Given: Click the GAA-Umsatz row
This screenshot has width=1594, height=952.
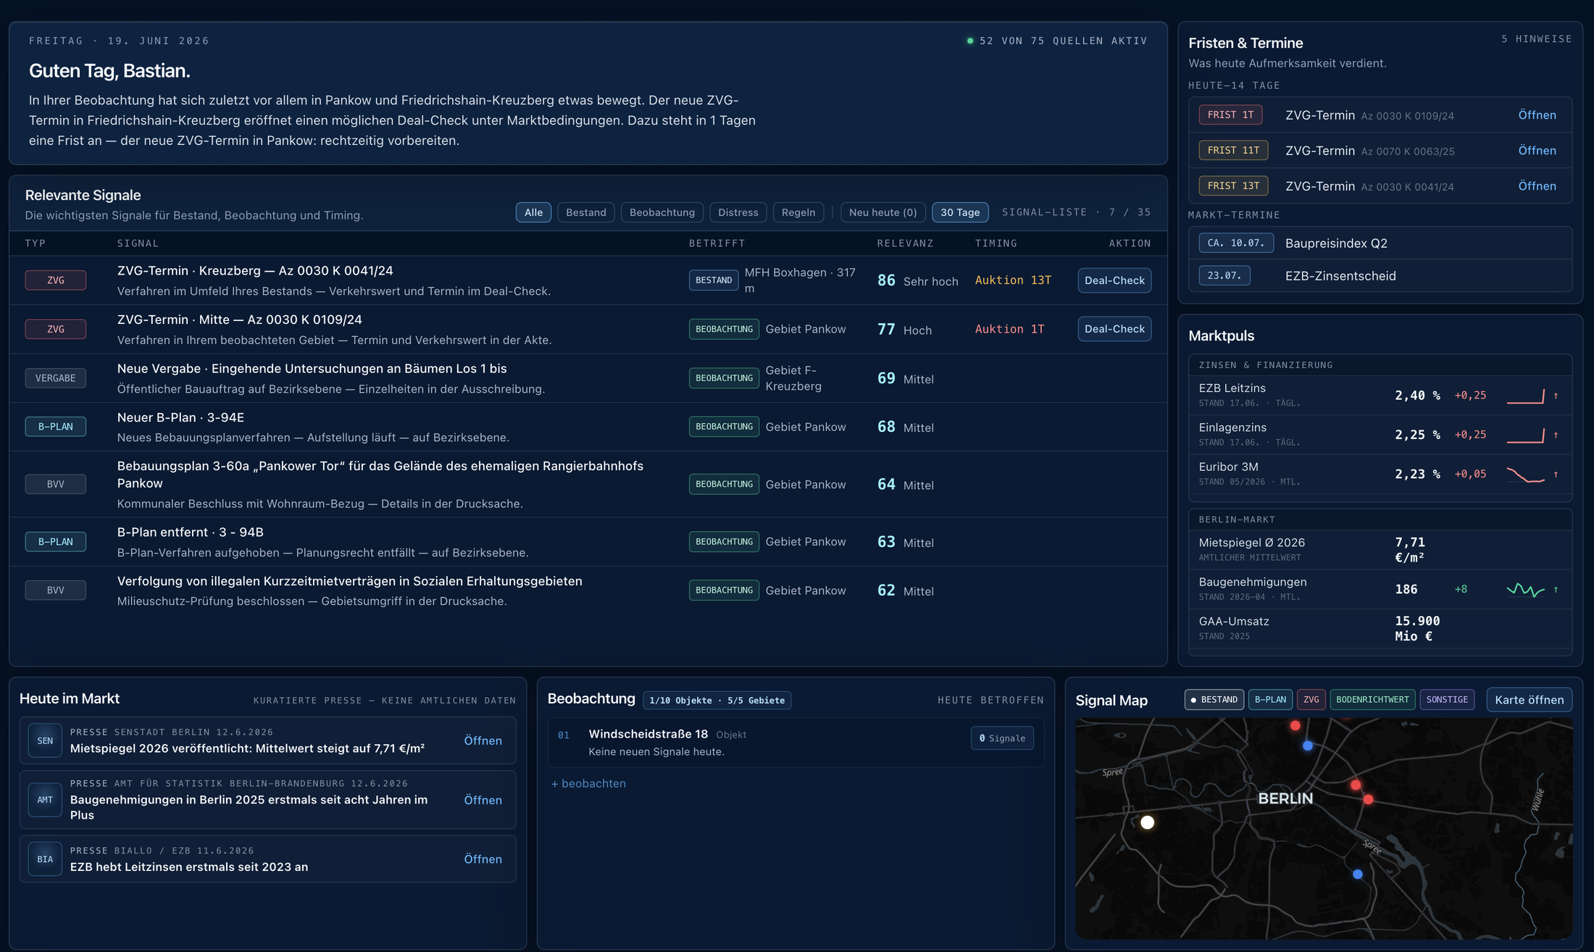Looking at the screenshot, I should (x=1380, y=628).
